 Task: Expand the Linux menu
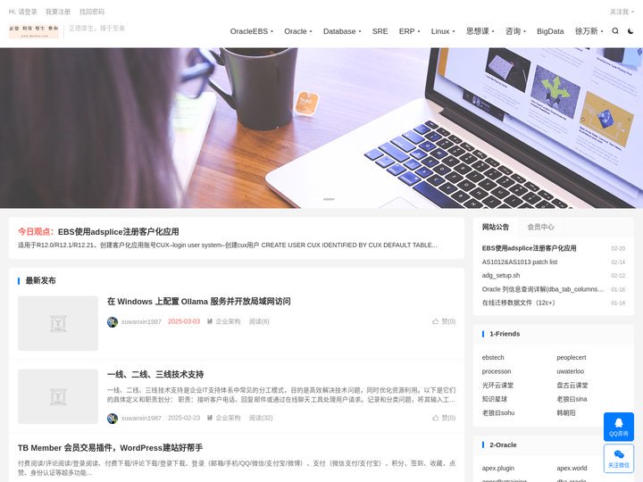[x=443, y=31]
